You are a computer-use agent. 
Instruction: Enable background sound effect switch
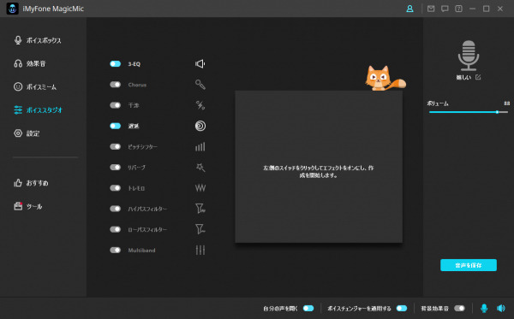[459, 308]
